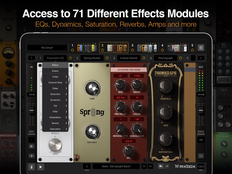Screen dimensions: 232x174
Task: Select rack 4 effects chain thumbnail
Action: tap(177, 48)
